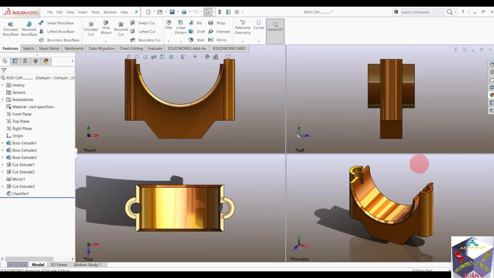Image resolution: width=494 pixels, height=278 pixels.
Task: Click the Draft tool
Action: pos(197,32)
